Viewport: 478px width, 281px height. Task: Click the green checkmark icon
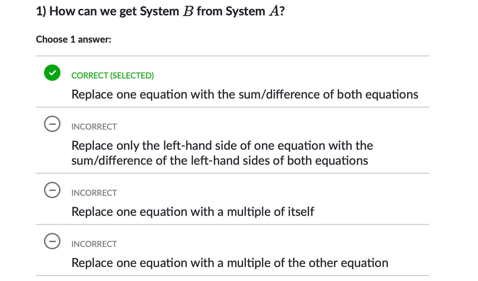52,73
